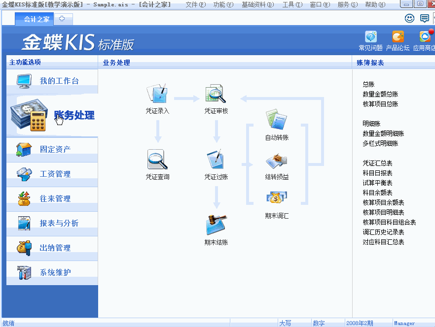The image size is (435, 327).
Task: Click the smiley feedback icon
Action: tap(409, 18)
